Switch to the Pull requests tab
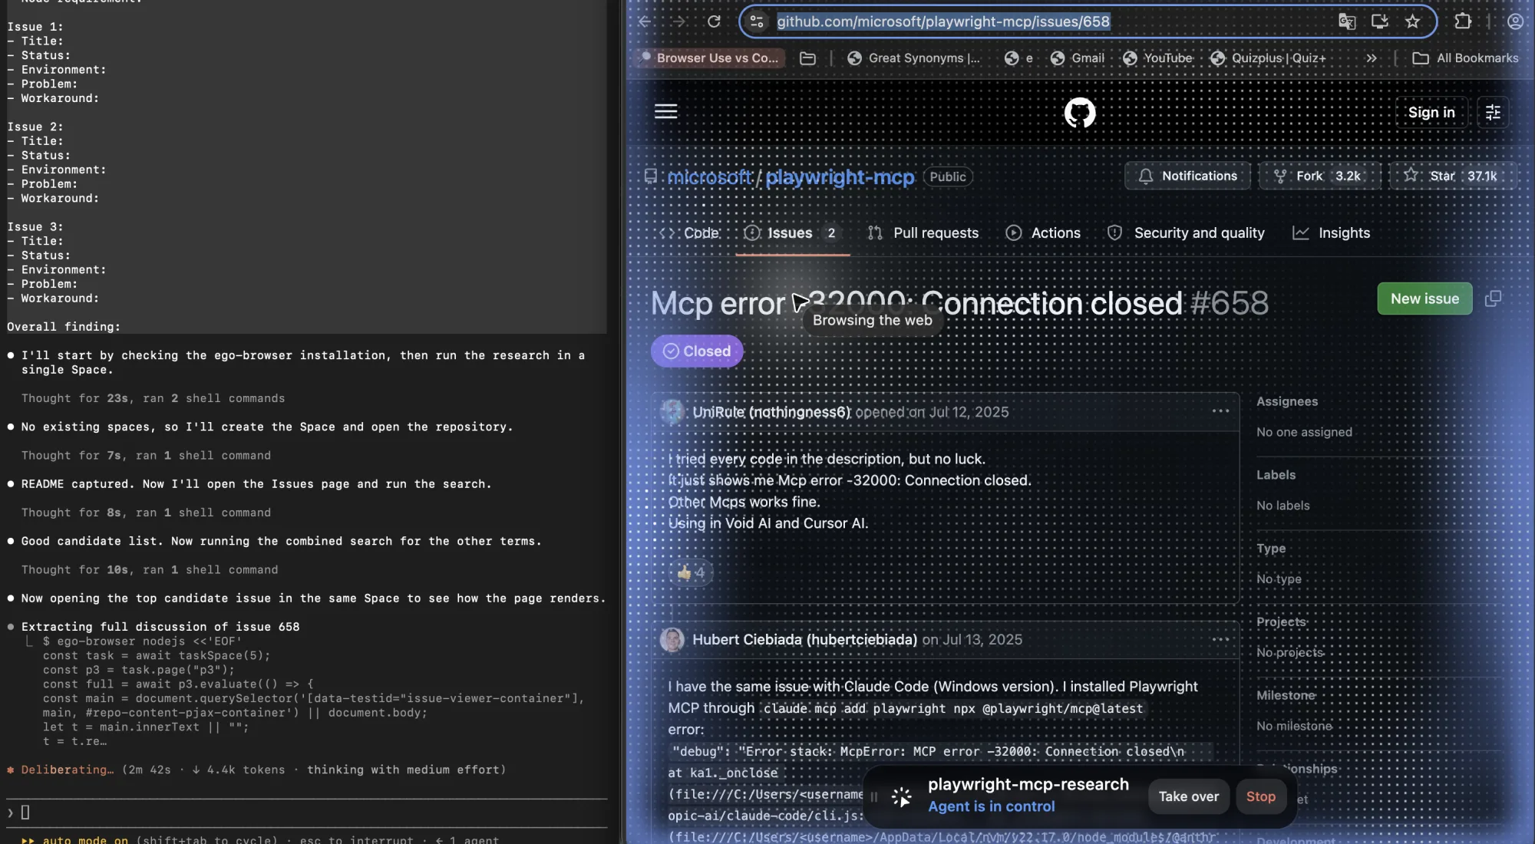 pyautogui.click(x=923, y=233)
